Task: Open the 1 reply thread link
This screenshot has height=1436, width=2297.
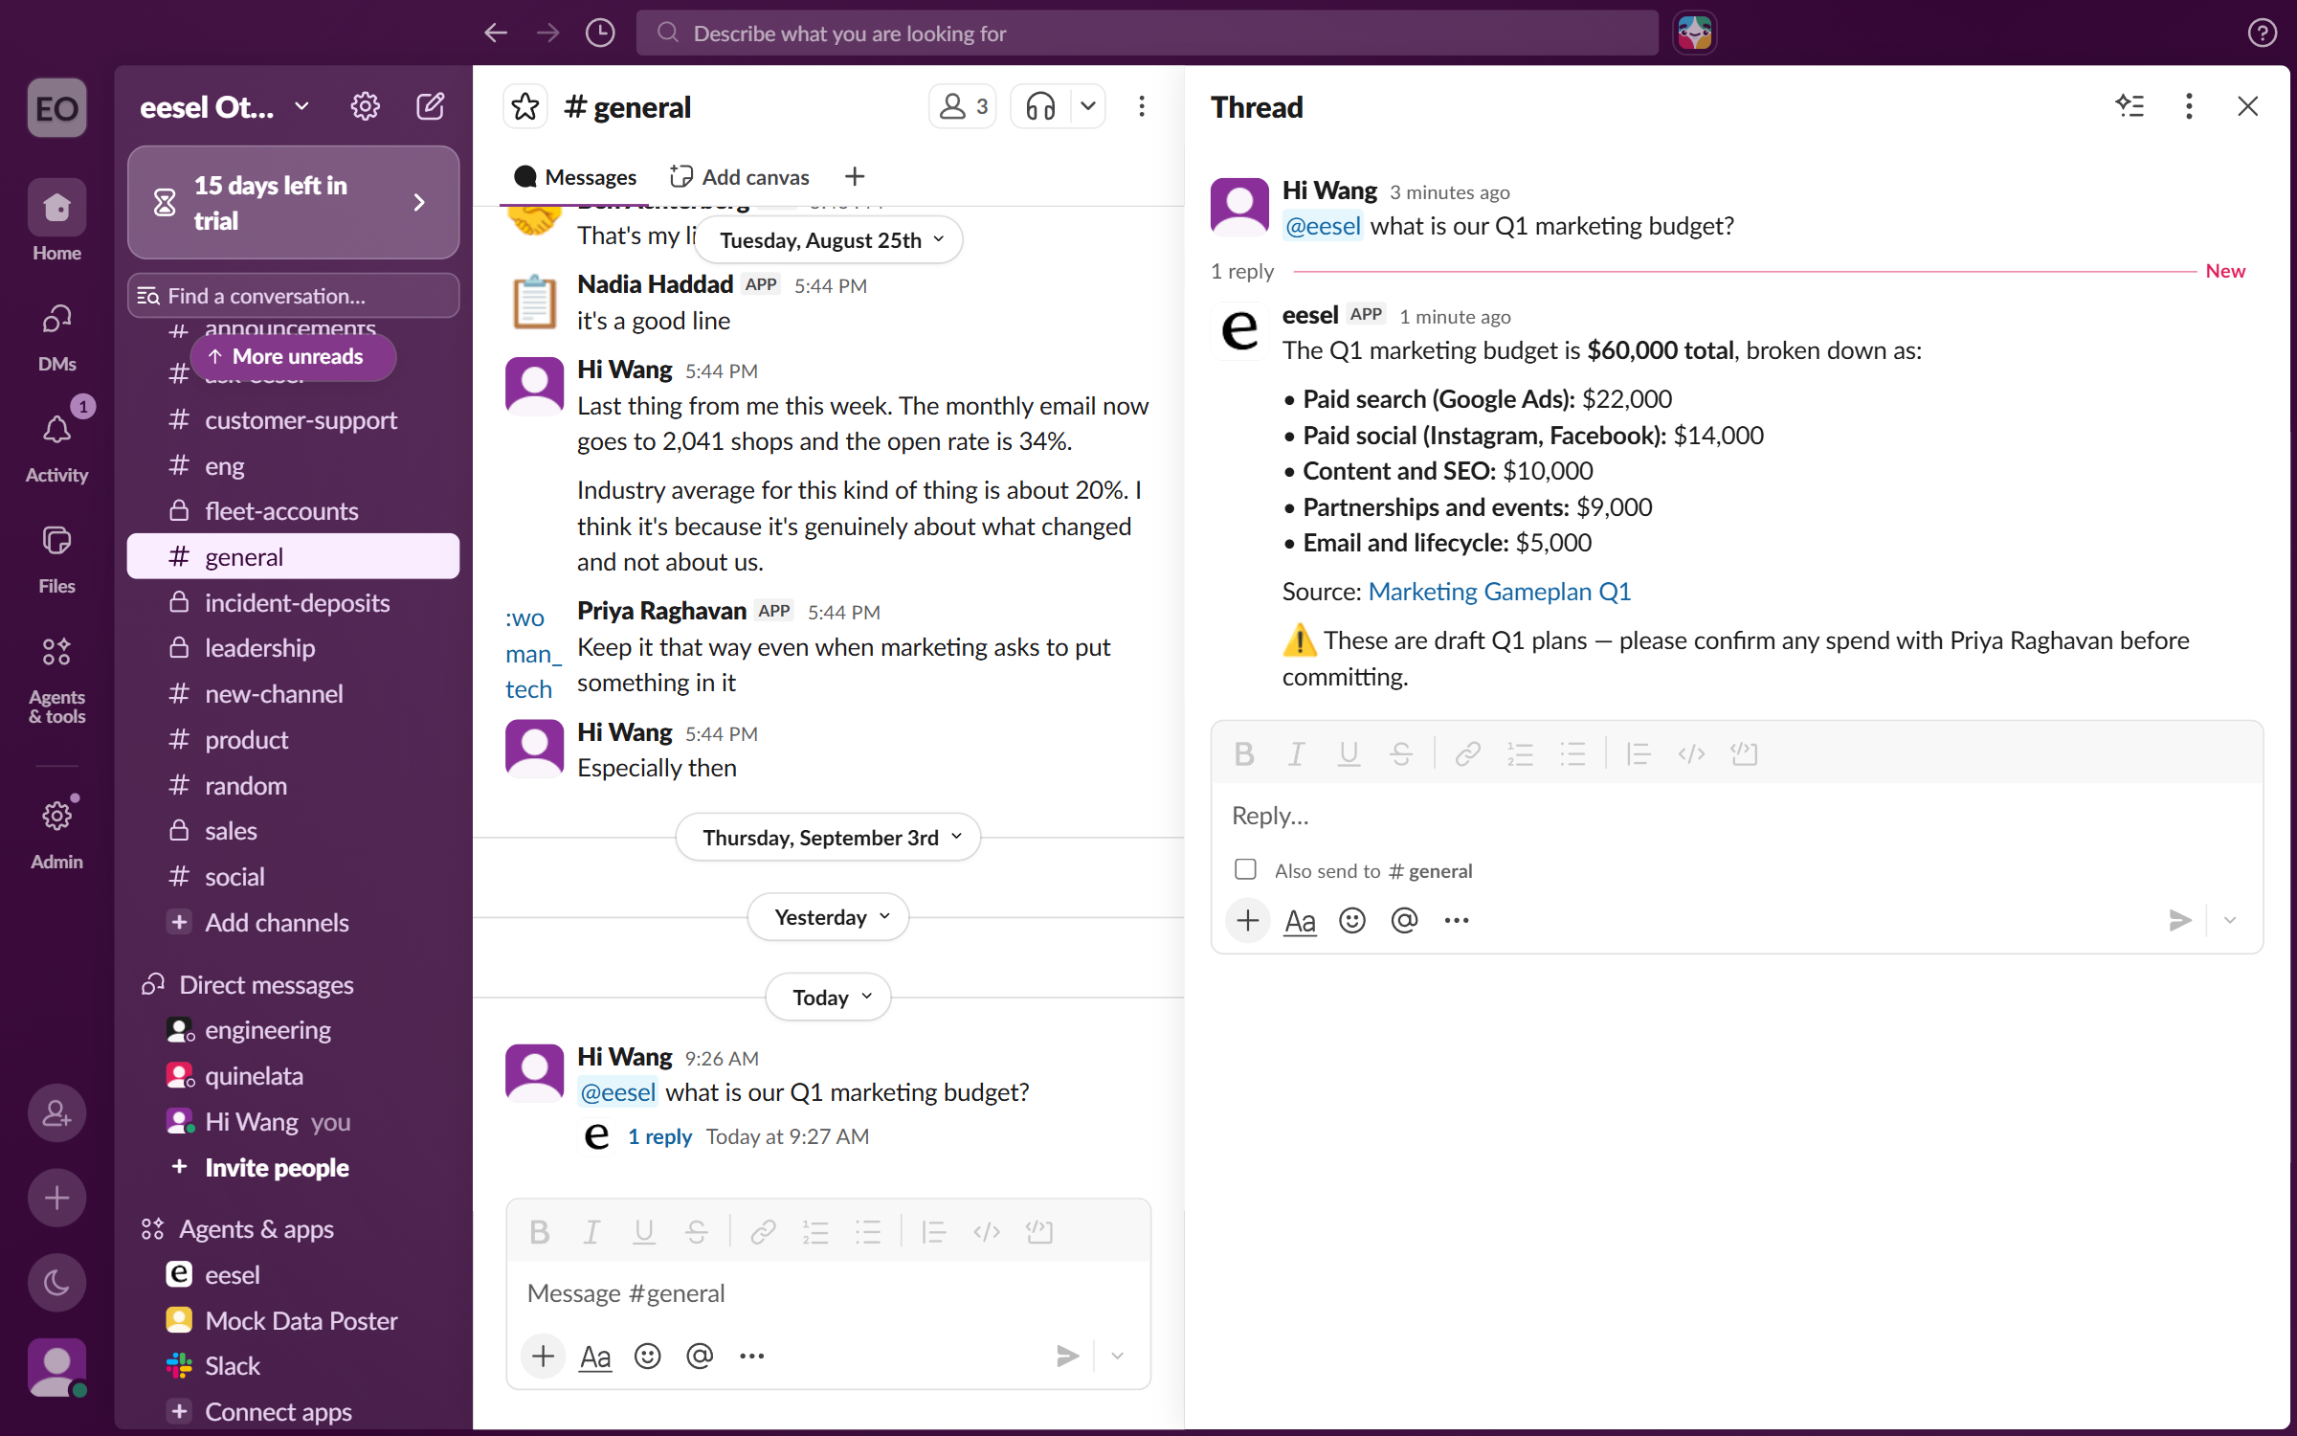Action: pos(659,1136)
